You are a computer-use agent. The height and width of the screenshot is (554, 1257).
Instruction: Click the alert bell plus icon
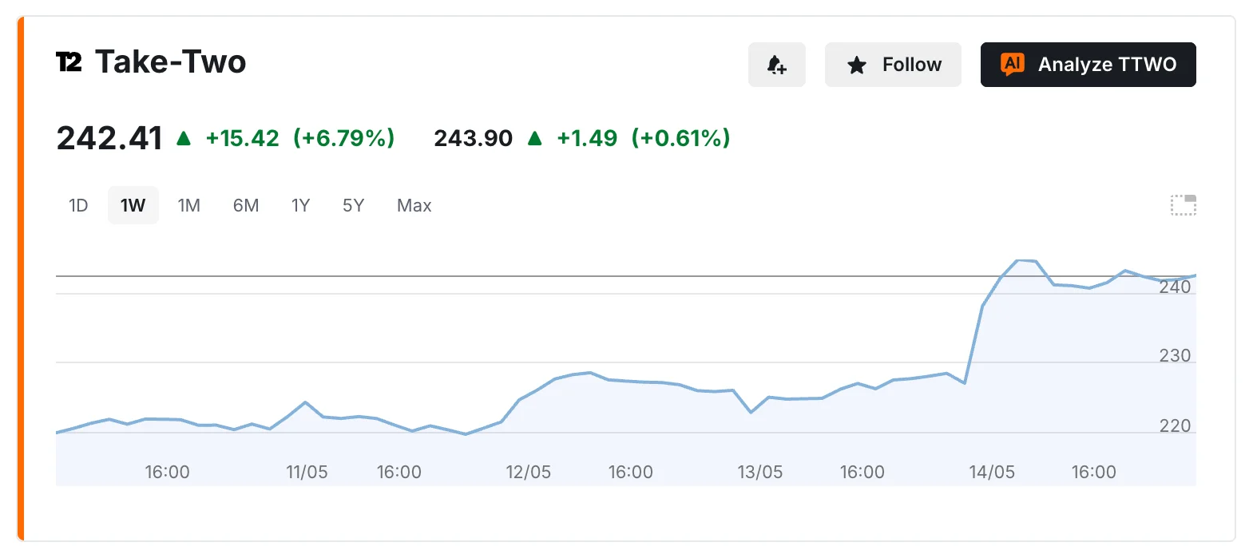776,65
